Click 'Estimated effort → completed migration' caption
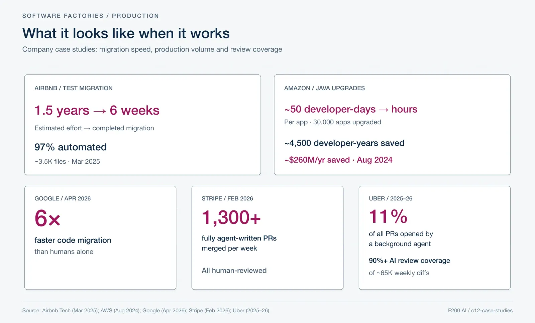Viewport: 535px width, 323px height. point(94,128)
